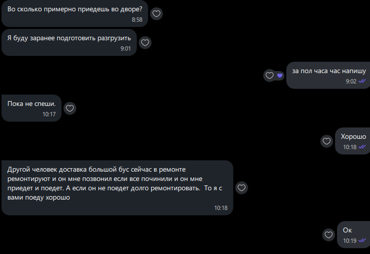Select the 'Хорошо' message bubble

click(x=353, y=141)
